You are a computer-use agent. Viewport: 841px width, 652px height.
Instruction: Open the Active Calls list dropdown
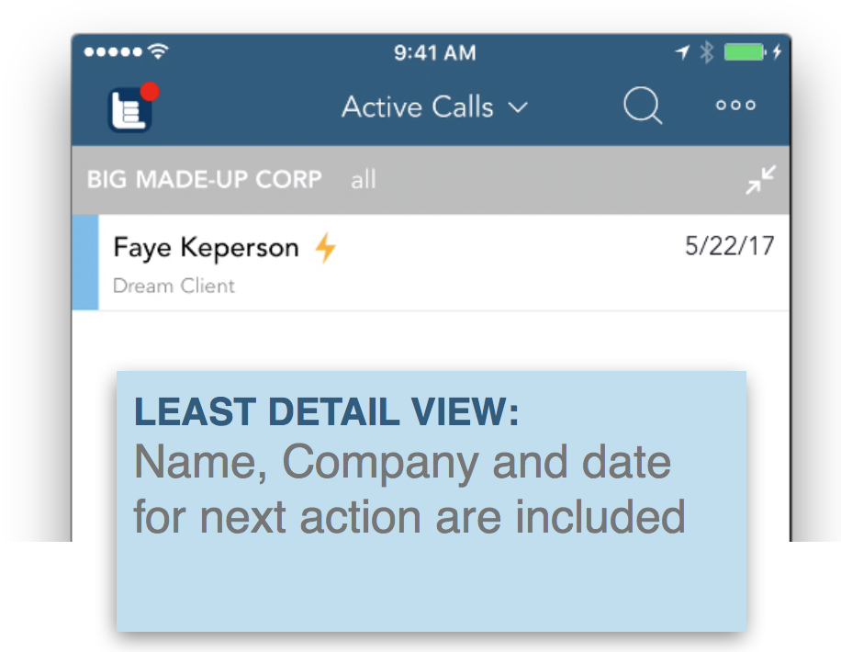[418, 107]
